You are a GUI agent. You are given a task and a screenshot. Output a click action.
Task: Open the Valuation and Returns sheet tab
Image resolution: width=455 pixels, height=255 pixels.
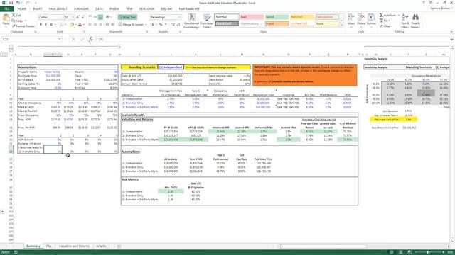coord(74,246)
